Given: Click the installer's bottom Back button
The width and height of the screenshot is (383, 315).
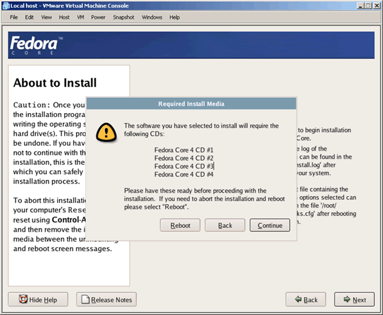Looking at the screenshot, I should [306, 300].
